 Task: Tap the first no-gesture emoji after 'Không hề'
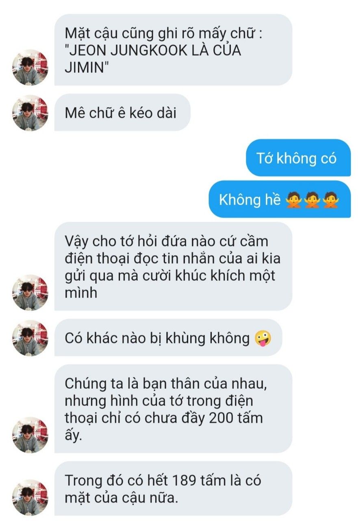pos(293,200)
